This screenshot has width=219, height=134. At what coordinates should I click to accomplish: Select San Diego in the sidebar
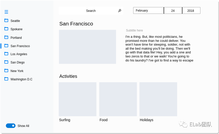18,62
